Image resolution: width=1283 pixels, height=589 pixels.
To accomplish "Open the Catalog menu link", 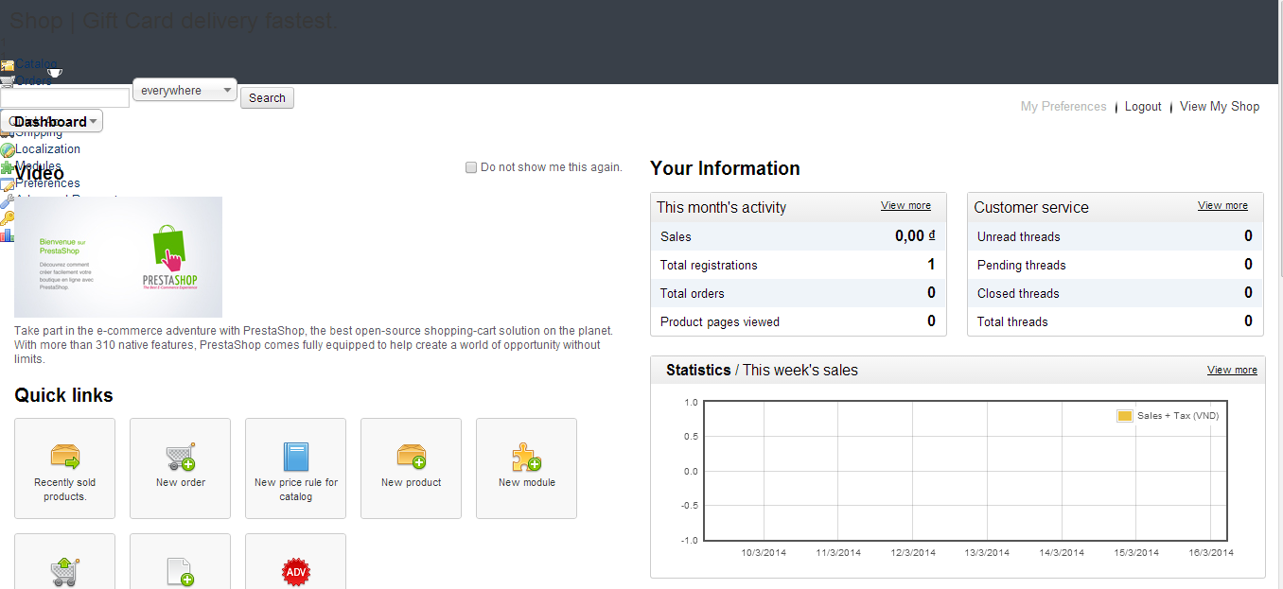I will 36,64.
